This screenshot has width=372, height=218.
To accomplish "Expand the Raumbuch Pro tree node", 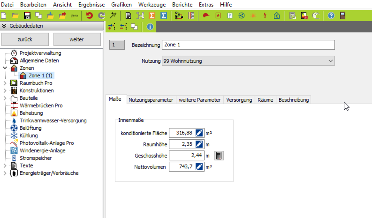I will (5, 83).
